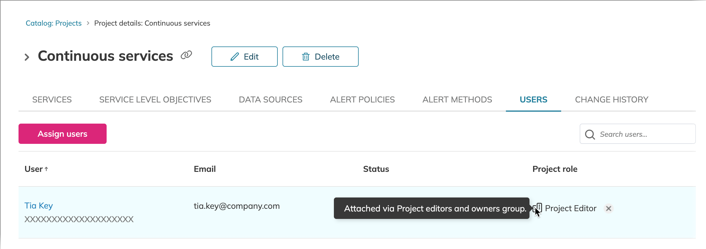Viewport: 706px width, 249px height.
Task: Open the Services tab
Action: pyautogui.click(x=52, y=99)
